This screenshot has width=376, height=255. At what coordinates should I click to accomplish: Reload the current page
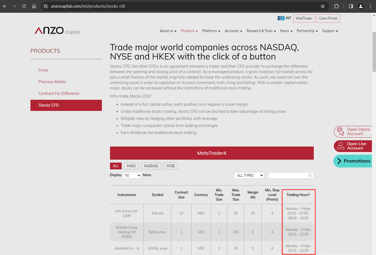pos(24,6)
